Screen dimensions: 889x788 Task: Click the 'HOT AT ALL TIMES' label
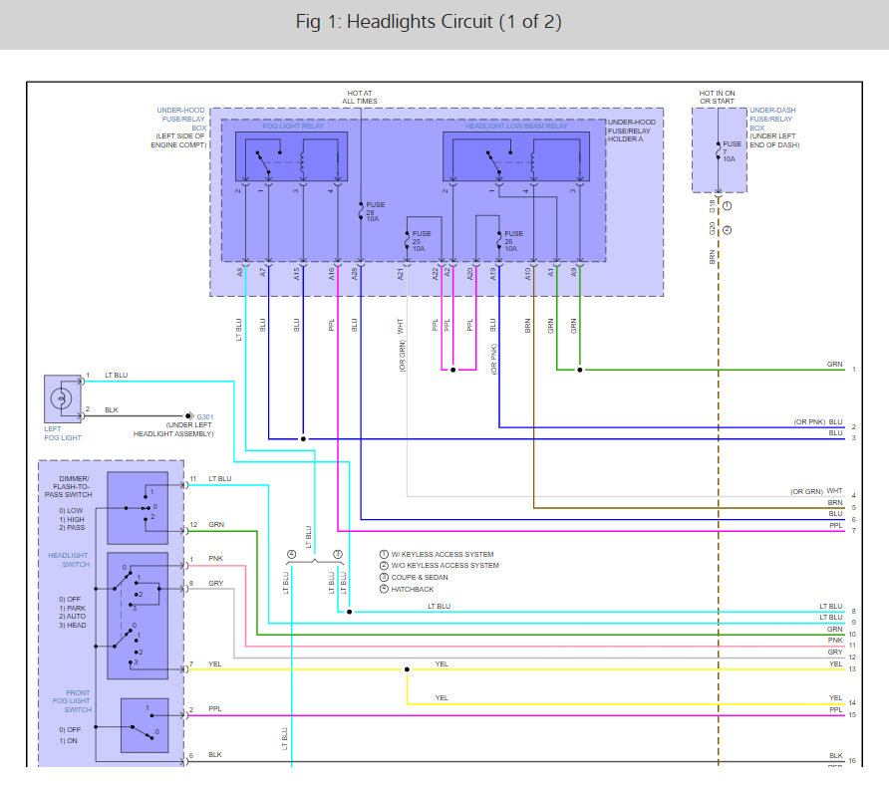[360, 97]
